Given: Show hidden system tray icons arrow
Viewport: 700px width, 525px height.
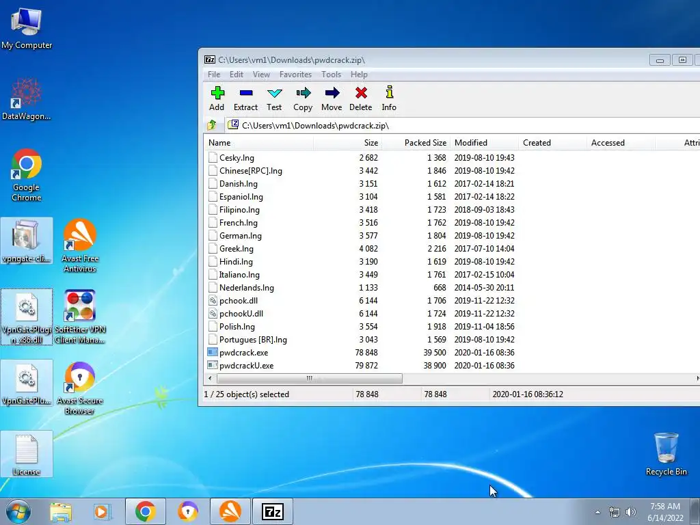Looking at the screenshot, I should point(597,512).
